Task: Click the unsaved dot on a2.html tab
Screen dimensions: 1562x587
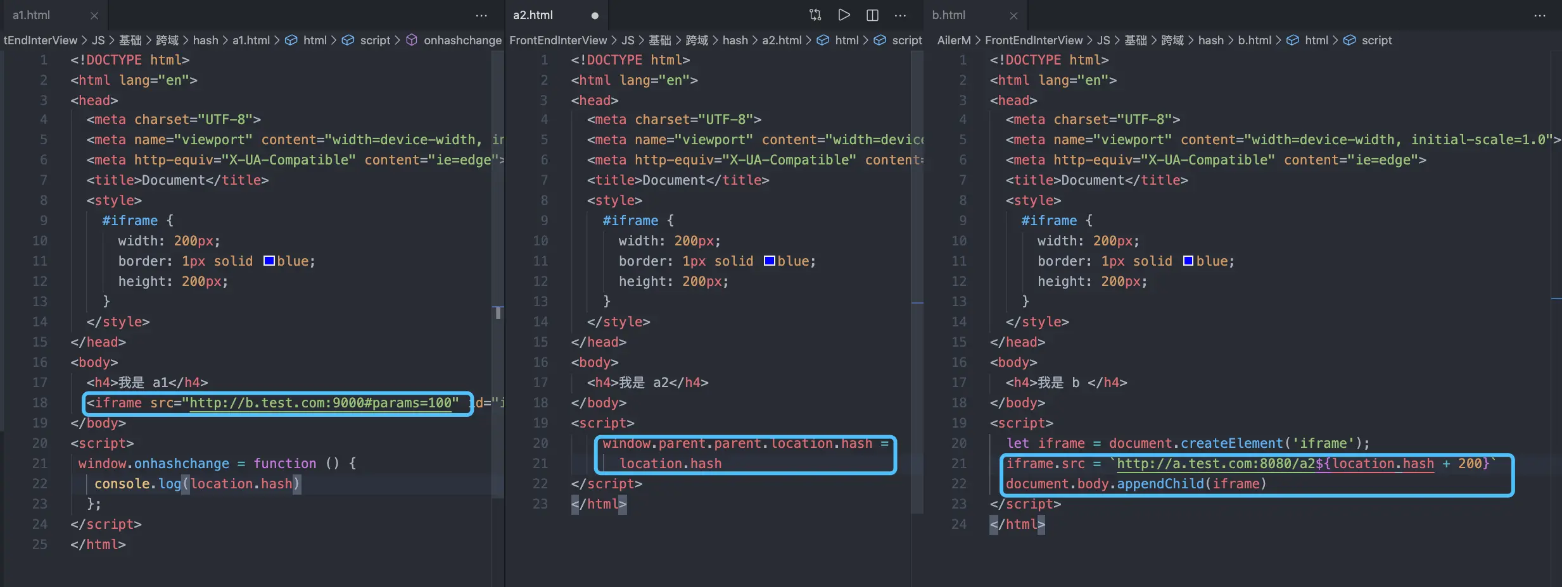Action: [x=595, y=15]
